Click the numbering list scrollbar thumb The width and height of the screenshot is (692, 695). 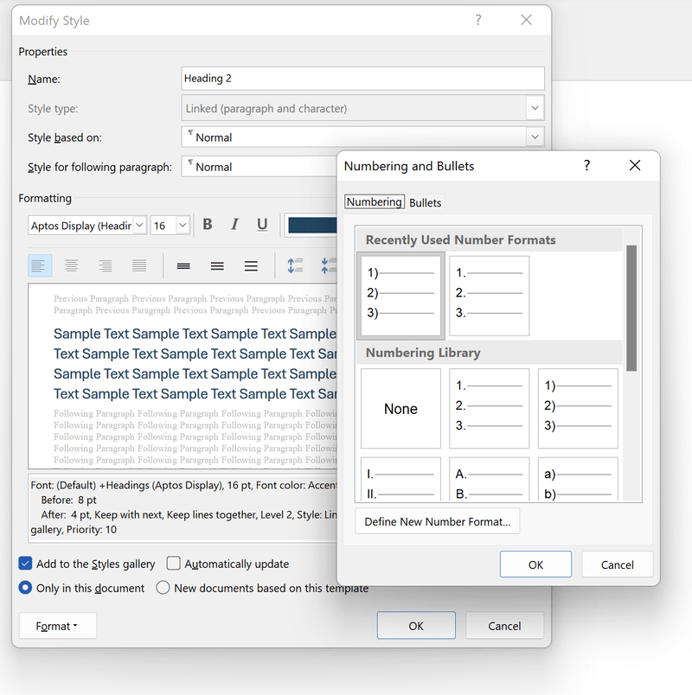[x=631, y=308]
